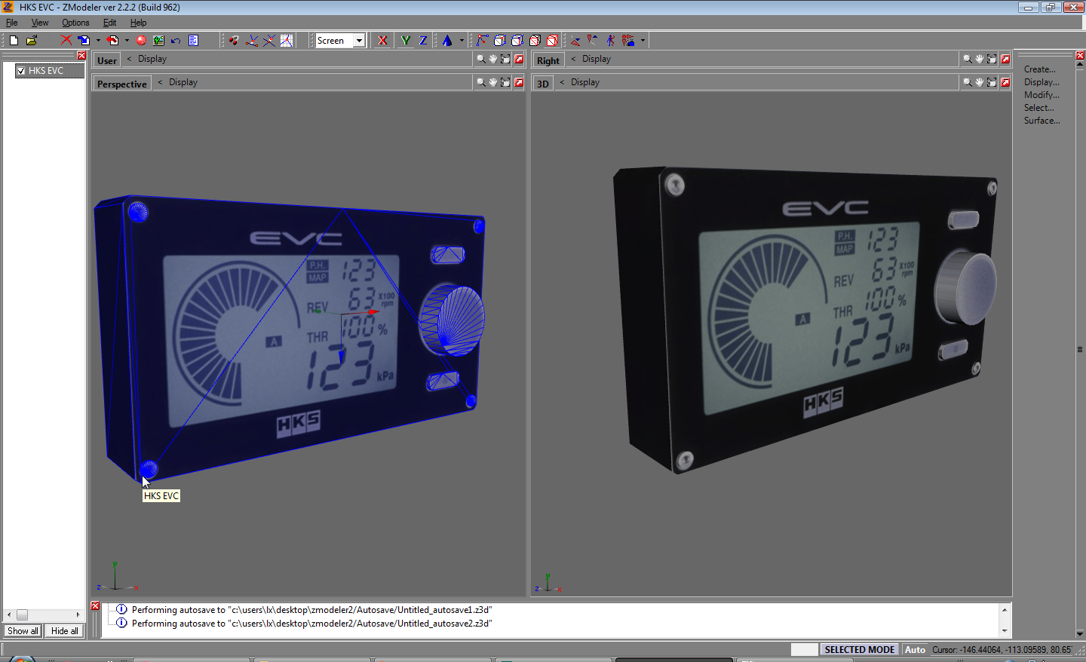Click the User viewport label button
This screenshot has height=662, width=1086.
tap(107, 60)
